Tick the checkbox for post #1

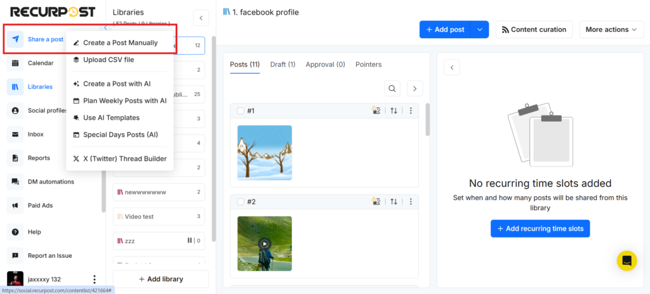[x=241, y=110]
